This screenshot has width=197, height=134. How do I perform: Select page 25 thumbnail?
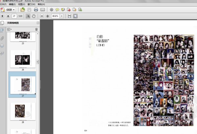pos(23,37)
